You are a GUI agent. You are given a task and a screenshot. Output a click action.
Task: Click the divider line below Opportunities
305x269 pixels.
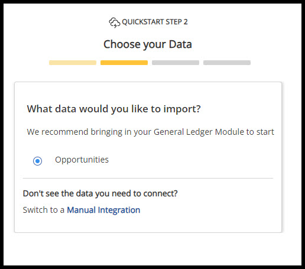148,178
